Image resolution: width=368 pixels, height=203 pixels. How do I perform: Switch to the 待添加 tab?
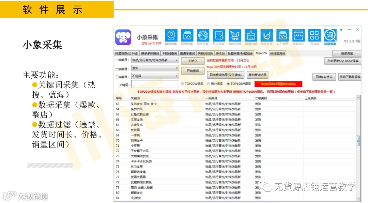[x=220, y=53]
